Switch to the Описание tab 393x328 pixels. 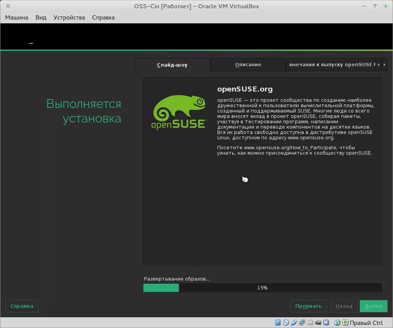click(248, 65)
